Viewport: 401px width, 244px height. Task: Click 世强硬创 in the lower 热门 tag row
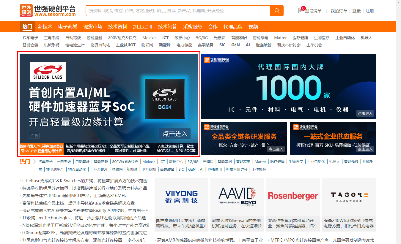(x=215, y=169)
